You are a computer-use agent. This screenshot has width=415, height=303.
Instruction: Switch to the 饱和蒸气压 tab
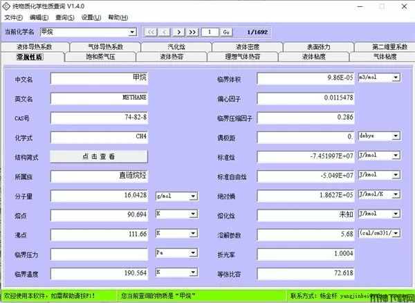coord(100,57)
